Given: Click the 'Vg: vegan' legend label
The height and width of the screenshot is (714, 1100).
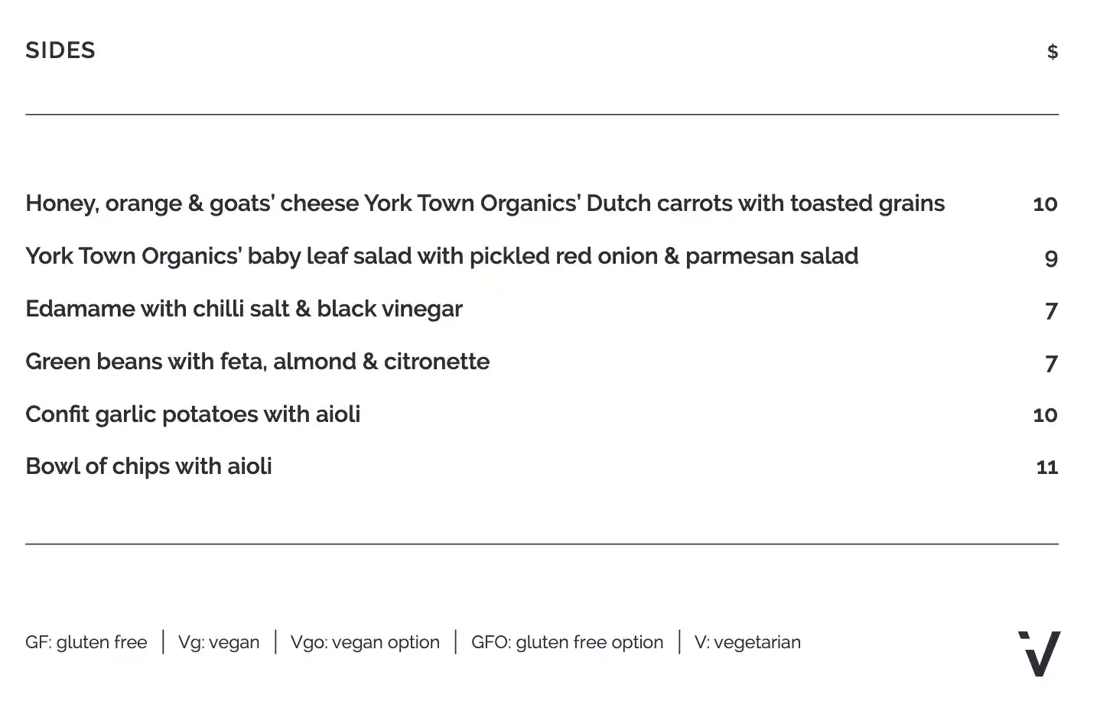Looking at the screenshot, I should click(x=219, y=642).
